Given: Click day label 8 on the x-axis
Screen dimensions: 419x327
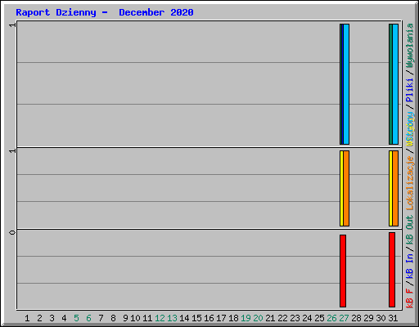Looking at the screenshot, I should click(x=113, y=318).
